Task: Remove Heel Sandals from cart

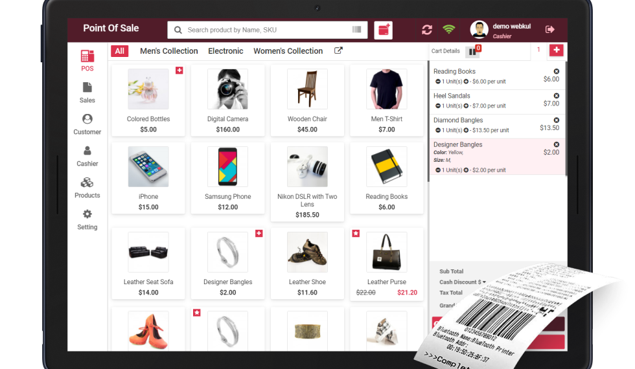Action: coord(557,96)
